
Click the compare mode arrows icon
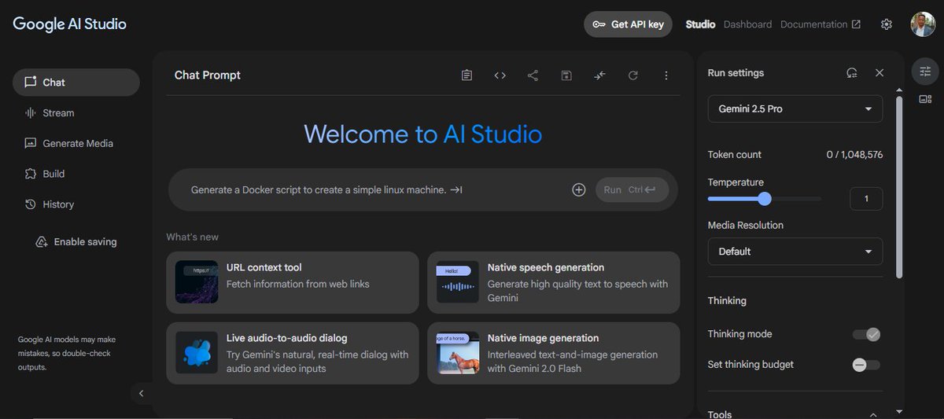(600, 75)
